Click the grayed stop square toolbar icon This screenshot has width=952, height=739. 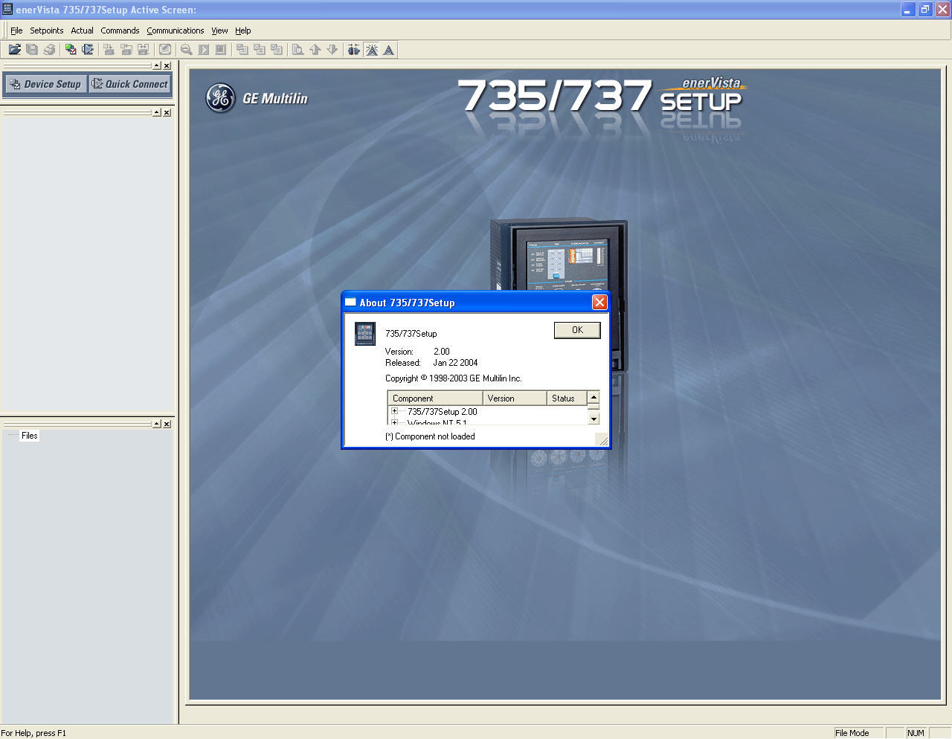[221, 50]
